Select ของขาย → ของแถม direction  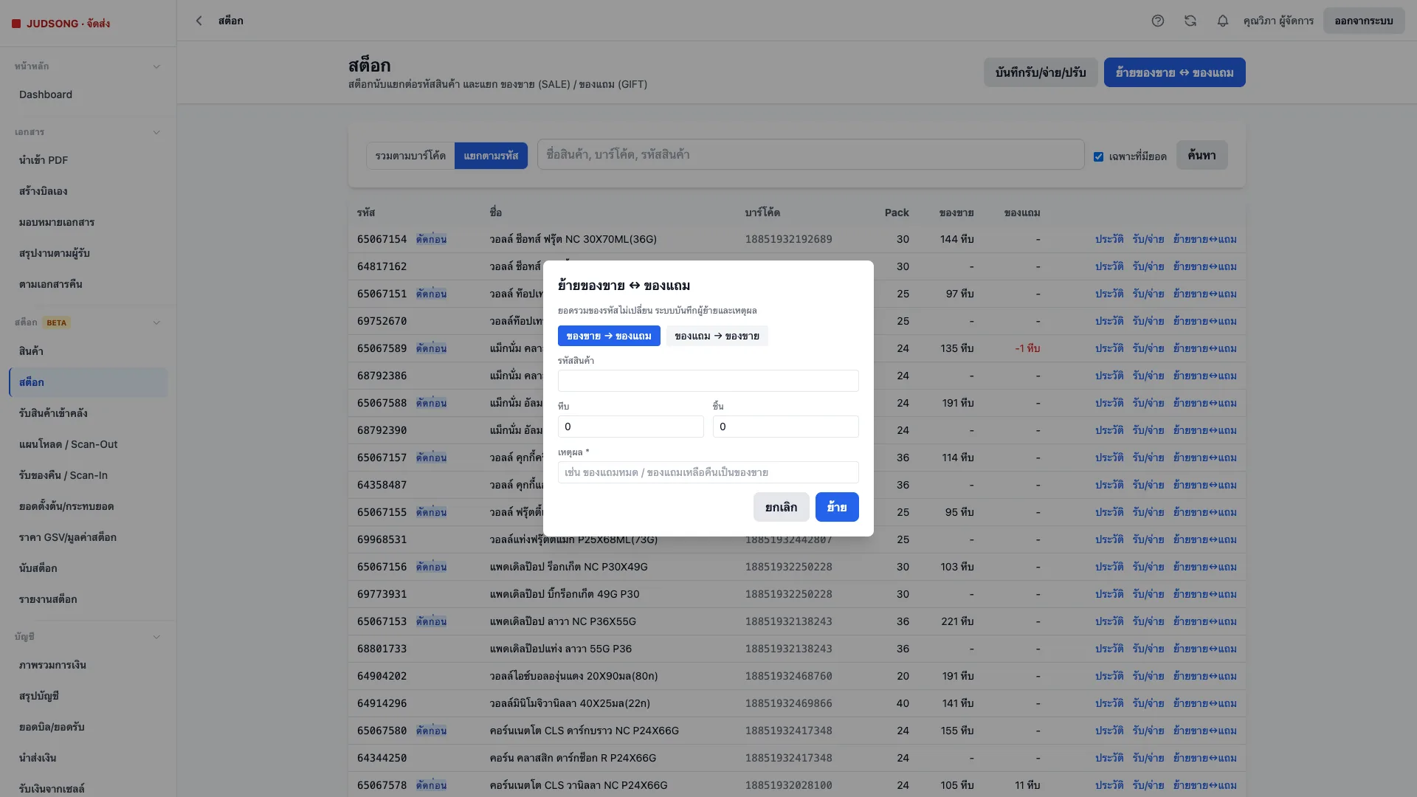(x=609, y=336)
